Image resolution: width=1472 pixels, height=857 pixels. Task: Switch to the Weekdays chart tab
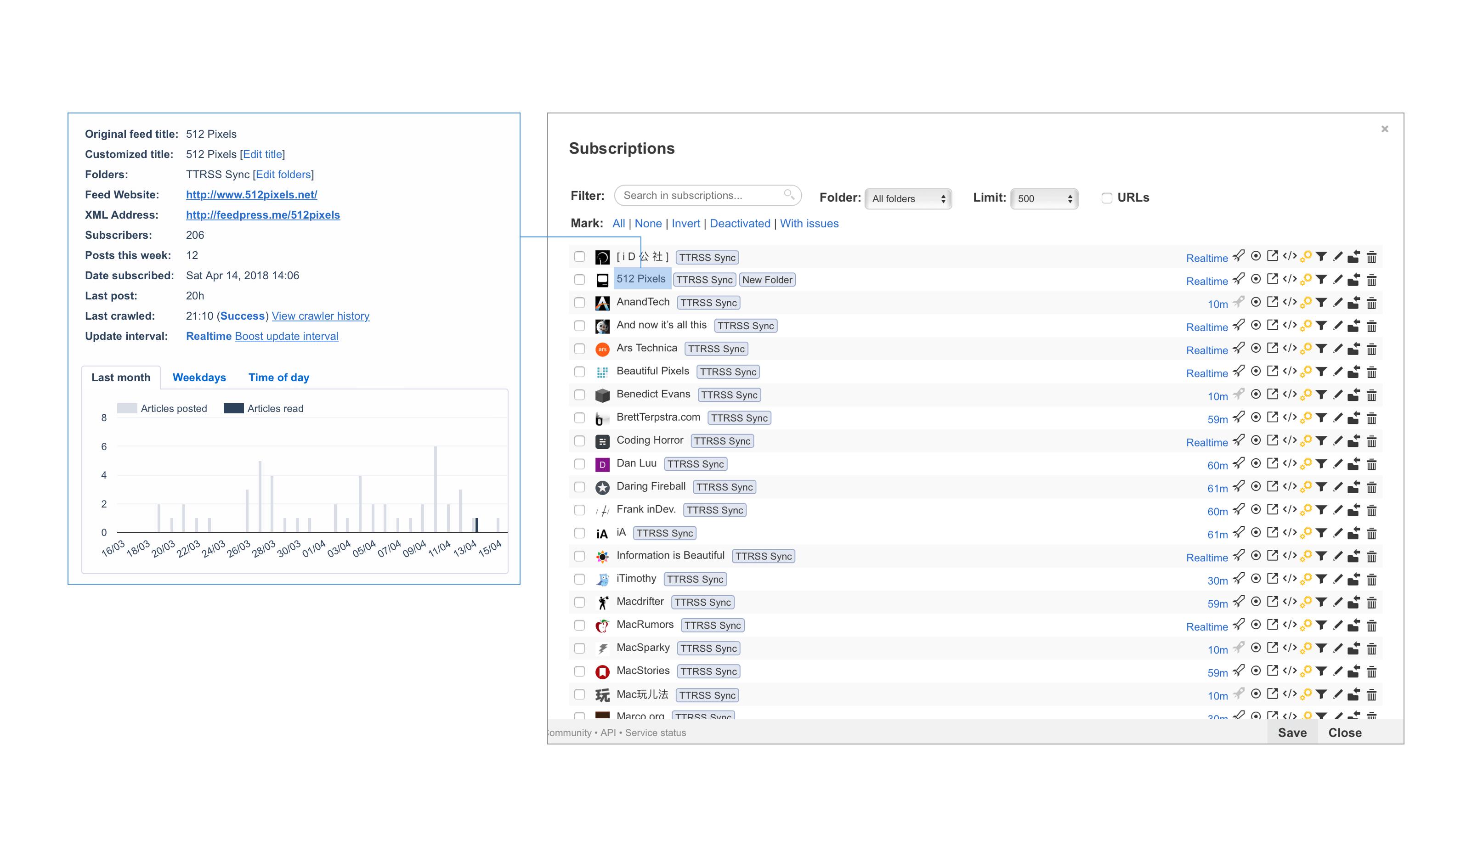click(x=199, y=377)
